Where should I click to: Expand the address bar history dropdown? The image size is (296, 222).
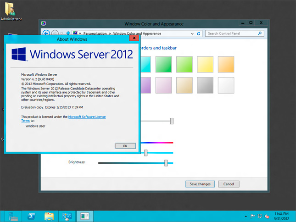tap(192, 33)
